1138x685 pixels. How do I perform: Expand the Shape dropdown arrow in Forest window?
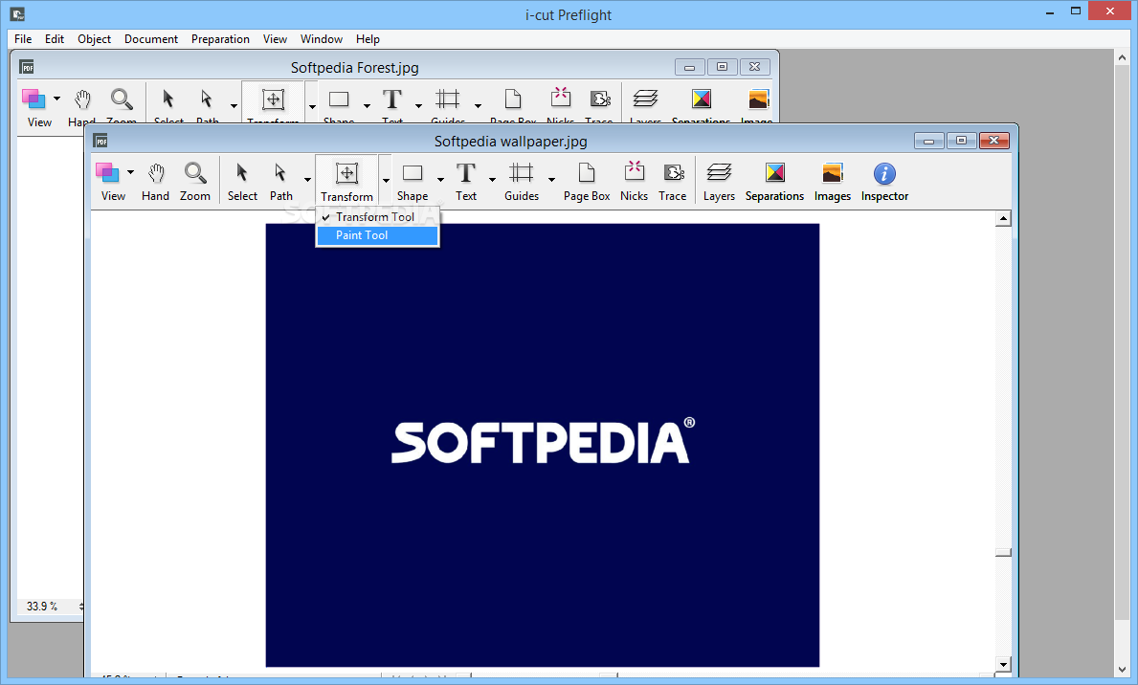(367, 106)
